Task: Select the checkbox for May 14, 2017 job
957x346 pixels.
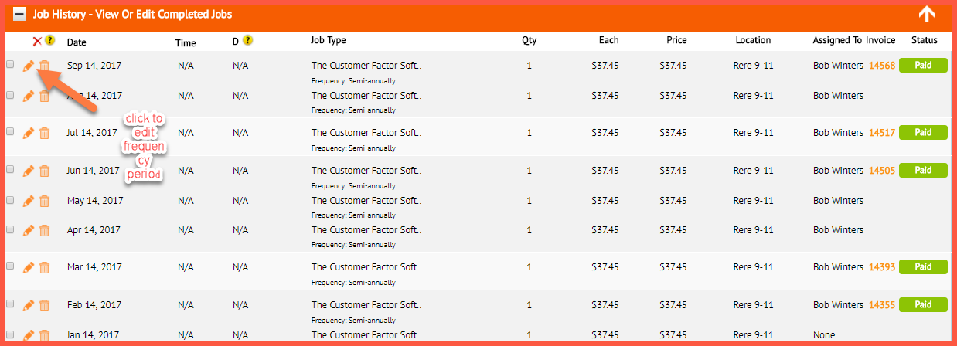Action: 10,200
